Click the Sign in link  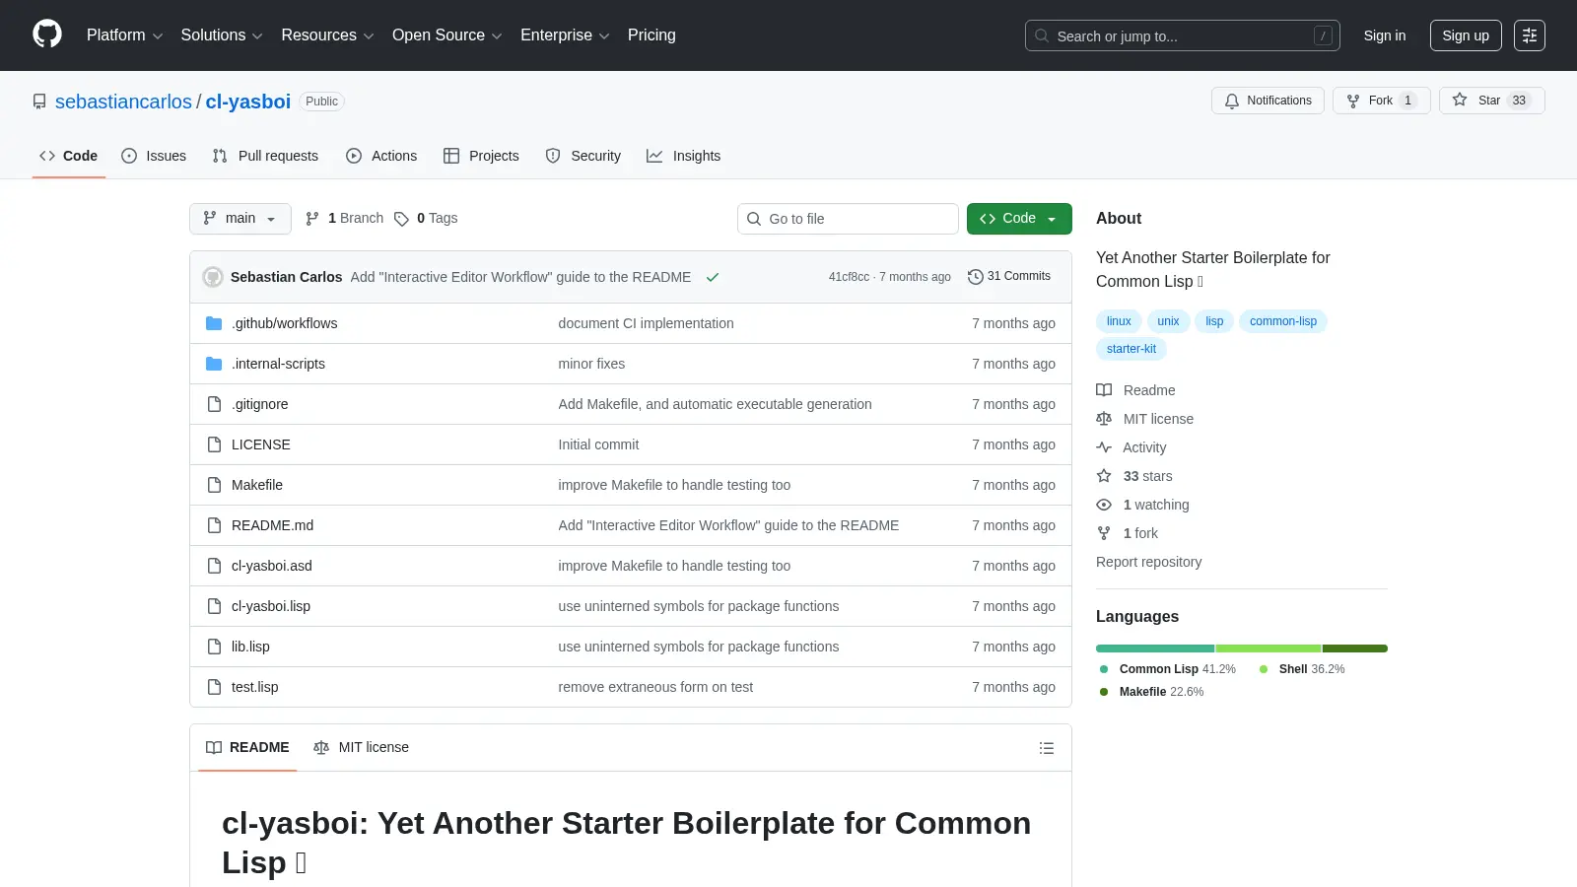[1385, 35]
